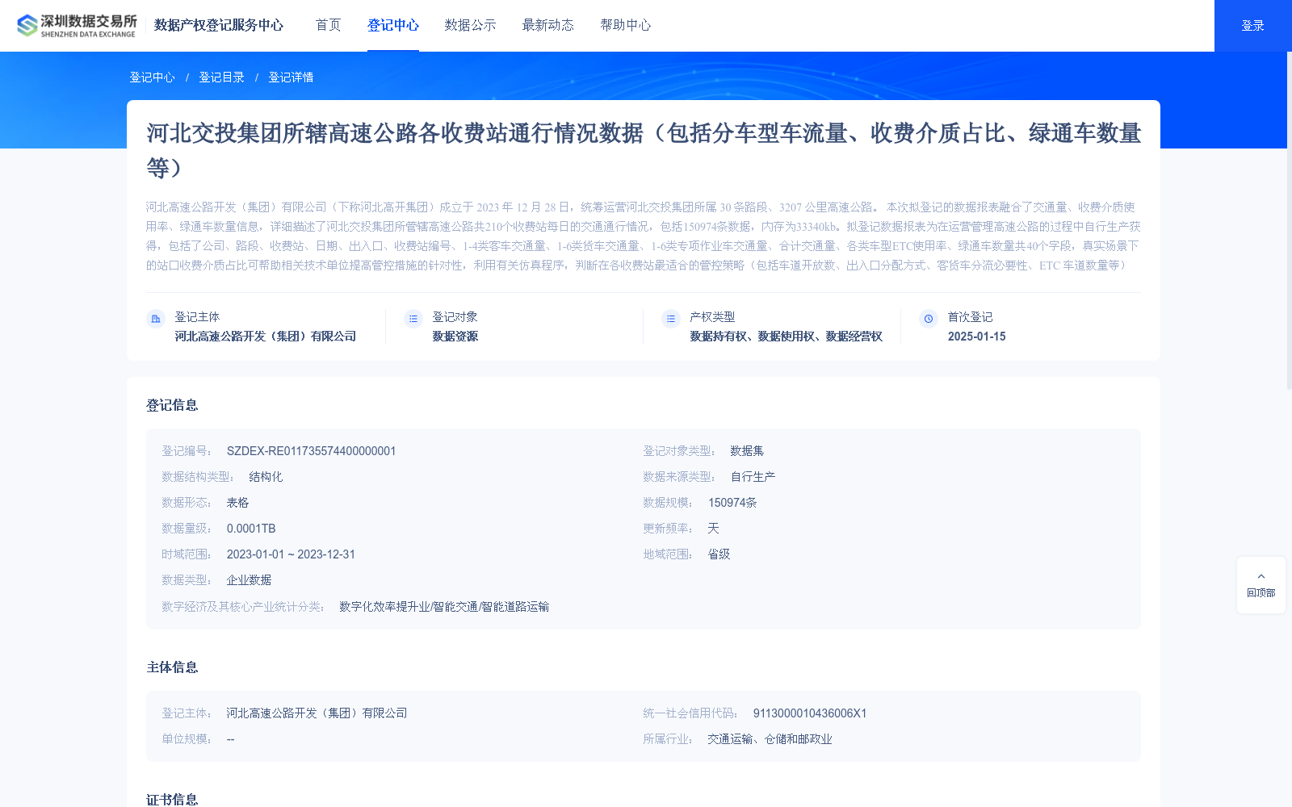
Task: Click the credit code 9113000010436006X1
Action: click(x=810, y=713)
